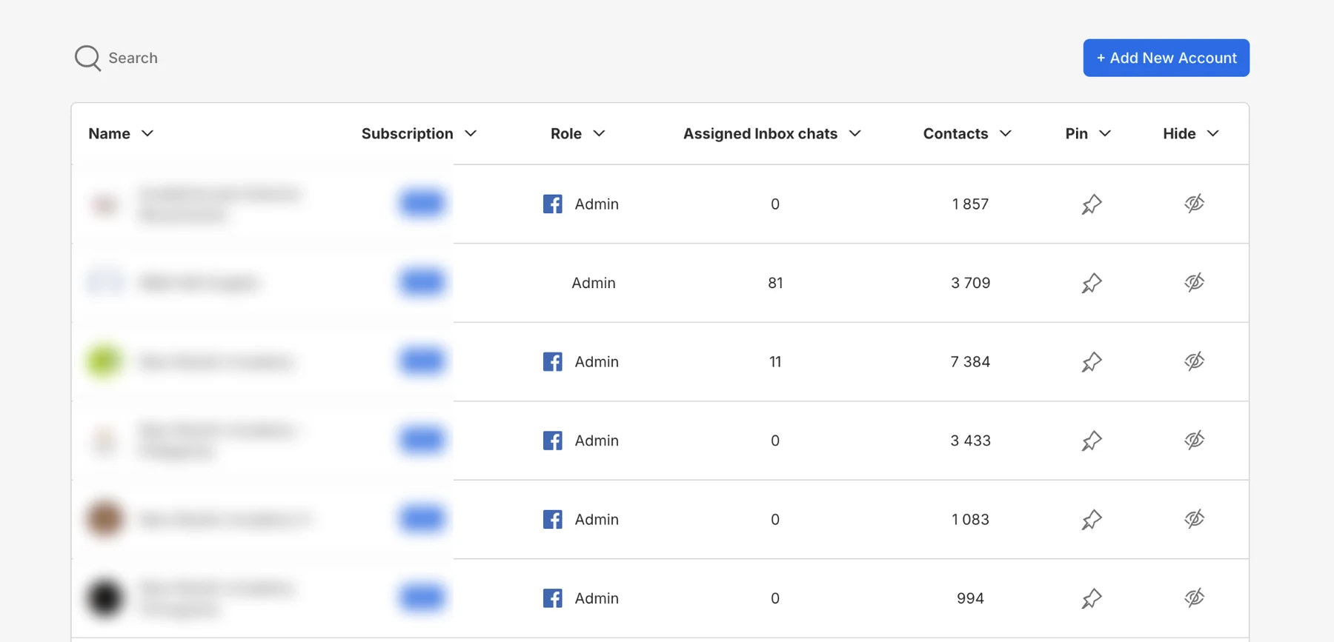The width and height of the screenshot is (1334, 642).
Task: Sort by Assigned Inbox chats column
Action: click(x=771, y=133)
